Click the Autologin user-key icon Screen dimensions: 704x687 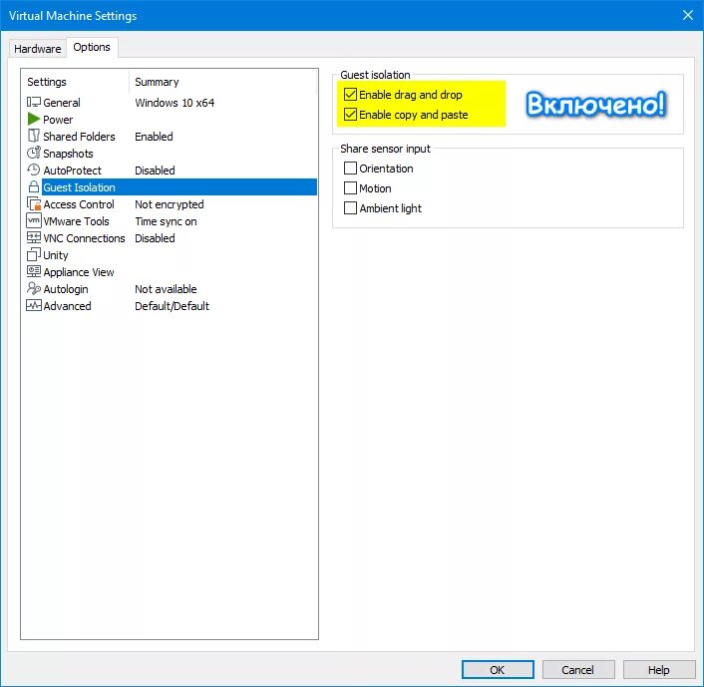[34, 288]
